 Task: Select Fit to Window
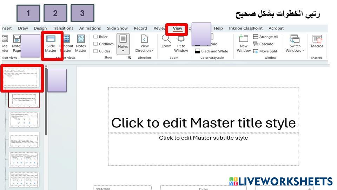(x=181, y=43)
